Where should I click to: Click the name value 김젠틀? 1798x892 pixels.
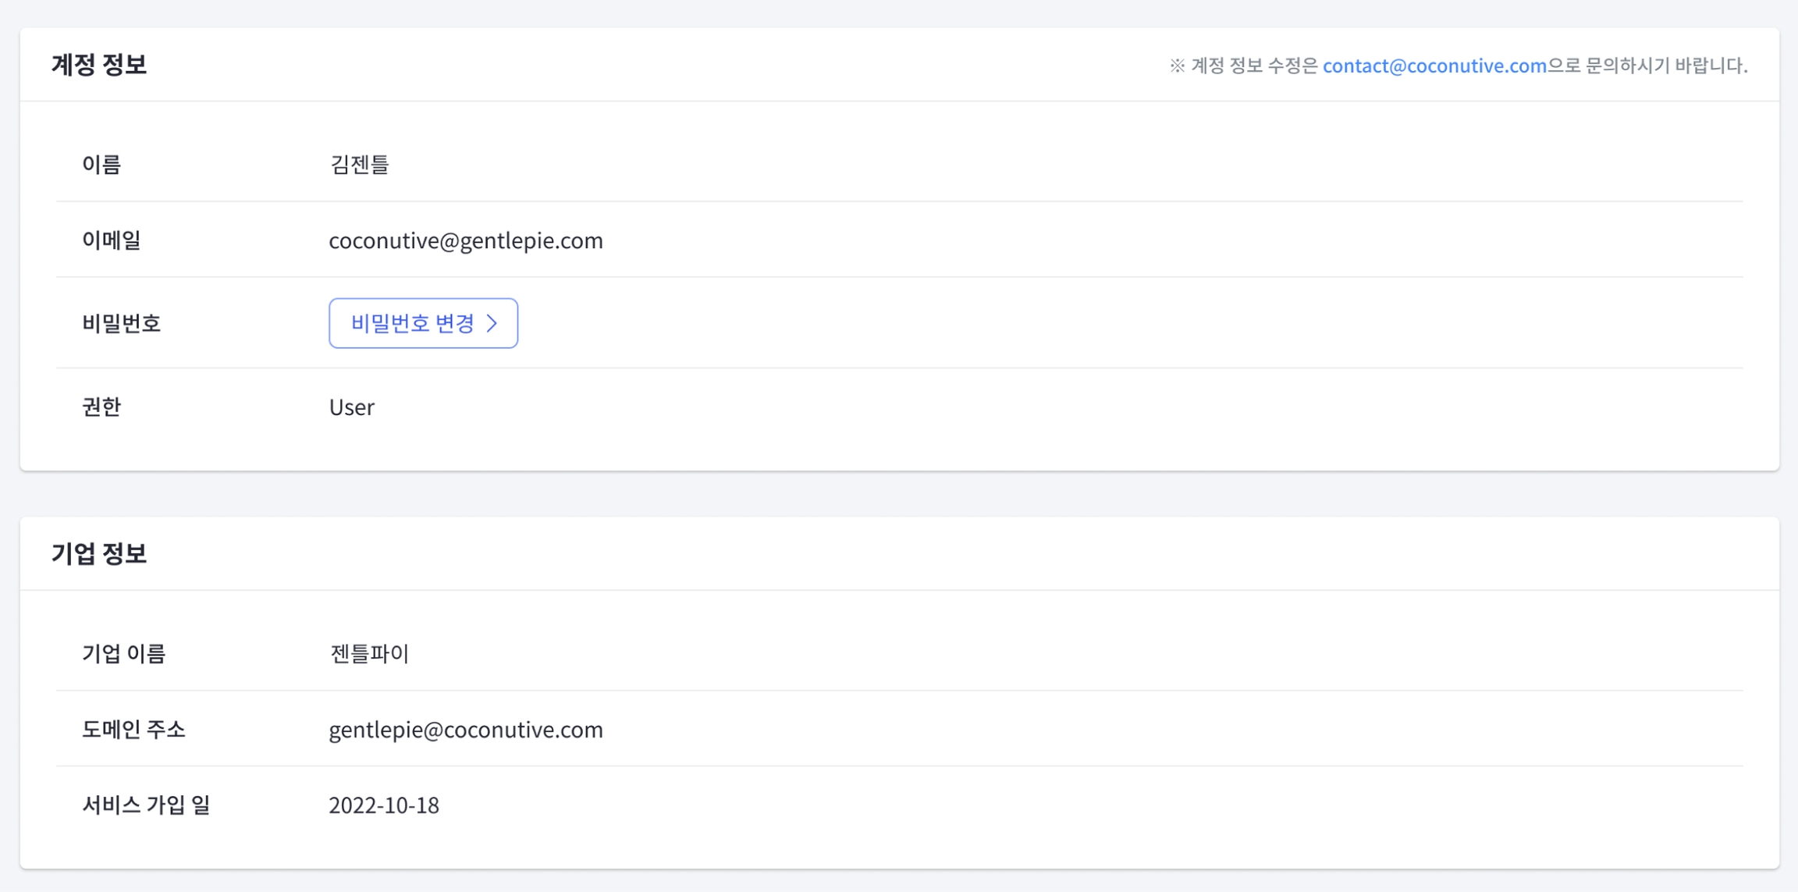click(x=359, y=165)
